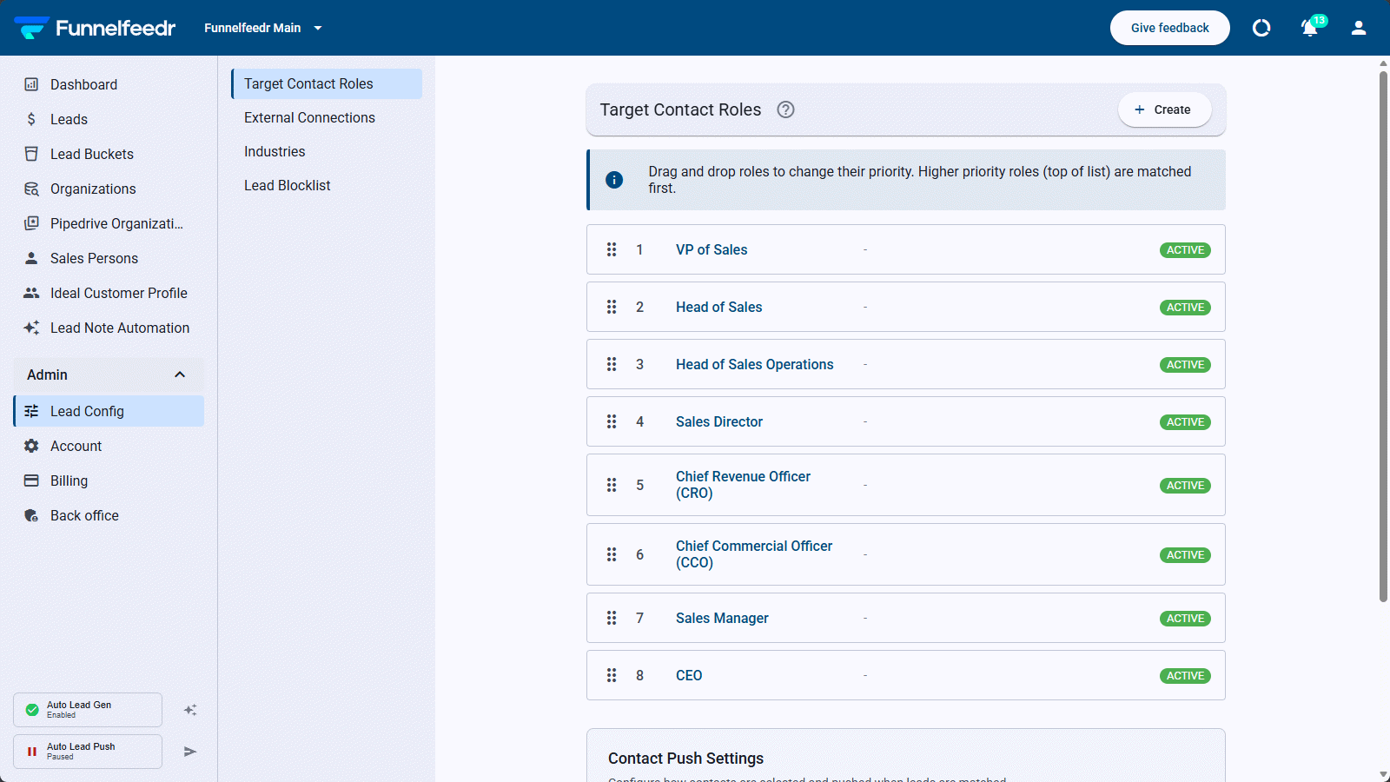The width and height of the screenshot is (1390, 782).
Task: Click the Organizations search icon
Action: (31, 189)
